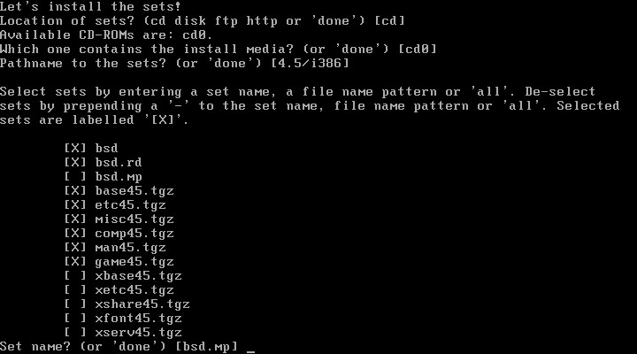Screen dimensions: 637x354
Task: Click the man45.tgz entry text
Action: 130,248
